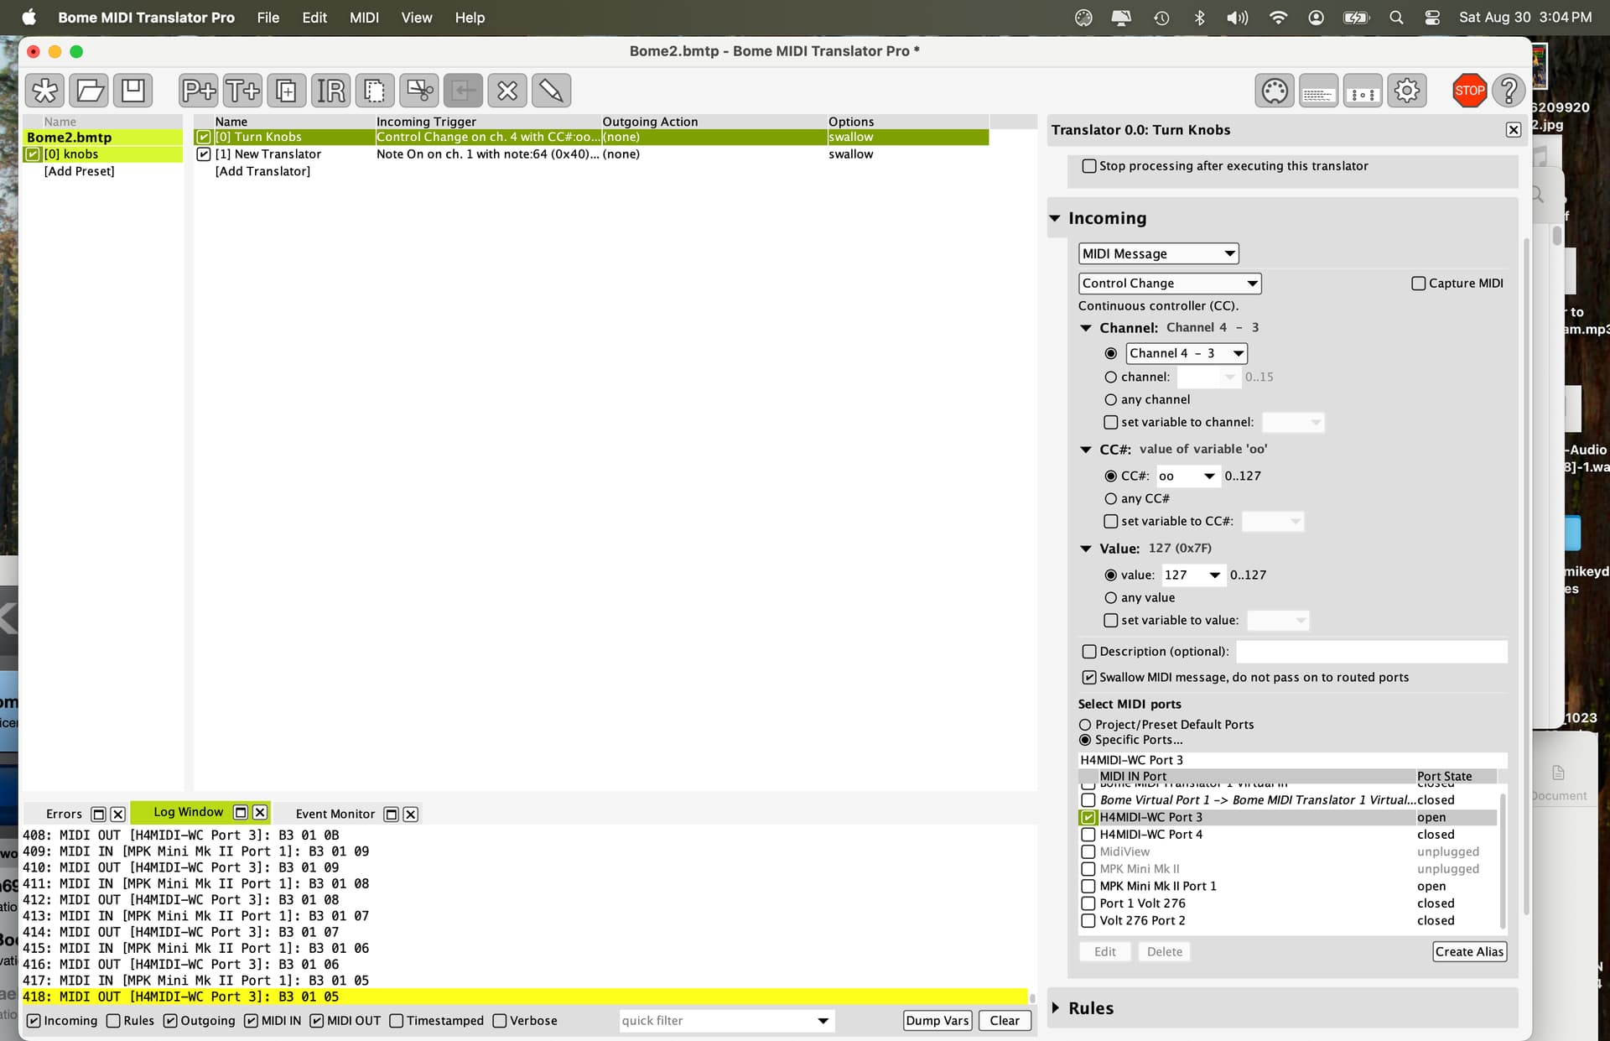Screen dimensions: 1610x1041
Task: Toggle the log window toolbar icon
Action: click(1318, 91)
